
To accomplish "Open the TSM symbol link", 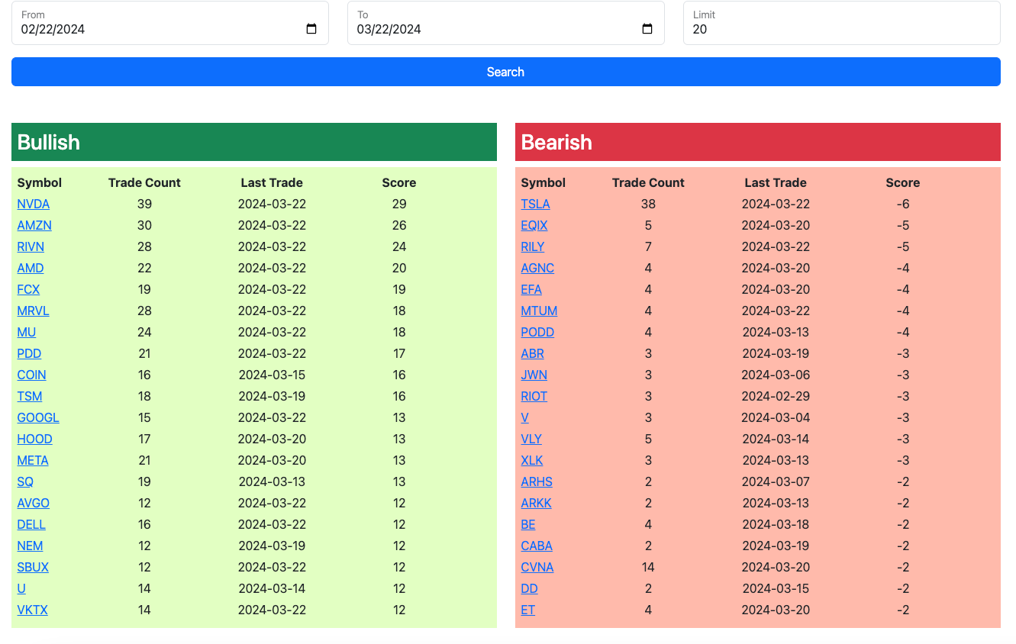I will click(x=30, y=396).
